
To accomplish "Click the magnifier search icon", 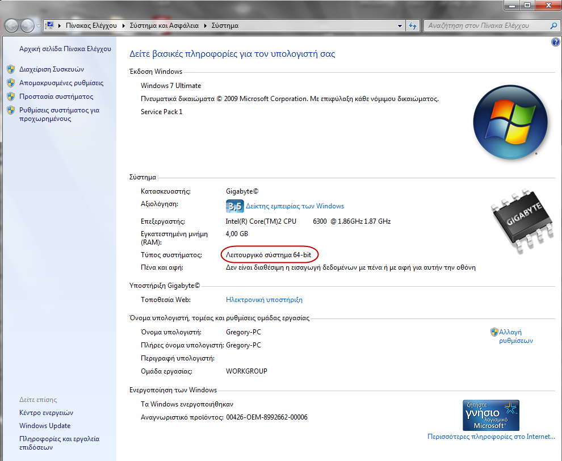I will 553,26.
